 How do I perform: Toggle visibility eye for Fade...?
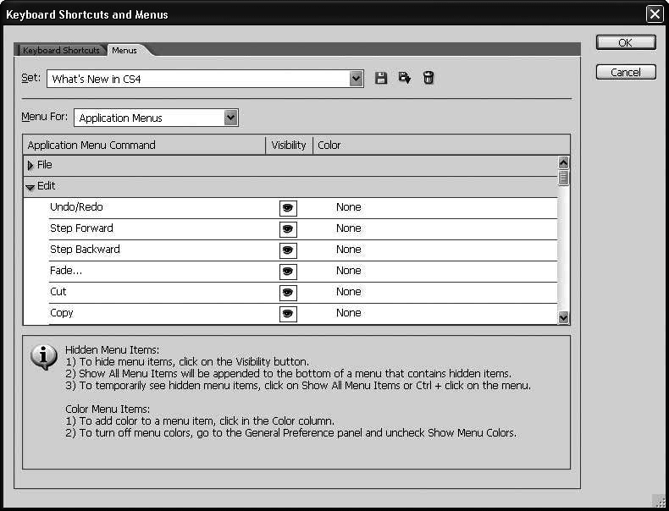tap(288, 272)
